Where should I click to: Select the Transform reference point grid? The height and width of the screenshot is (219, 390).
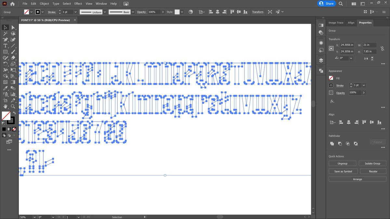point(331,48)
